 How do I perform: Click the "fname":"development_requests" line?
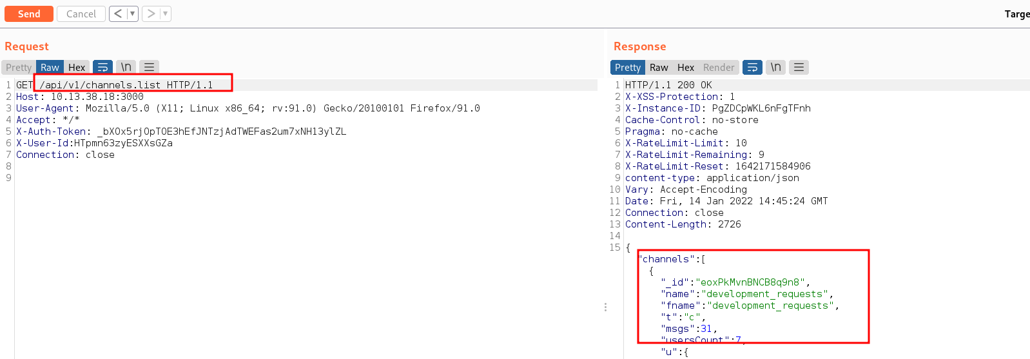pos(750,306)
